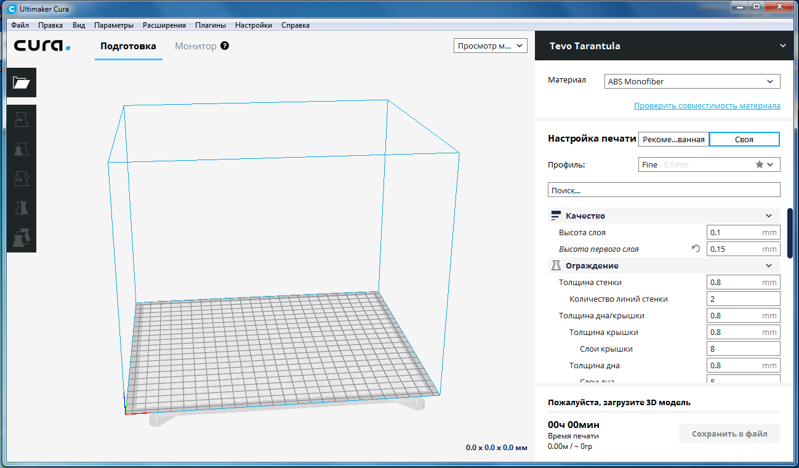Select the Mirror tool in left toolbar

click(22, 208)
